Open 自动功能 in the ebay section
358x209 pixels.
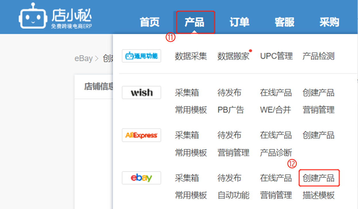click(x=233, y=195)
